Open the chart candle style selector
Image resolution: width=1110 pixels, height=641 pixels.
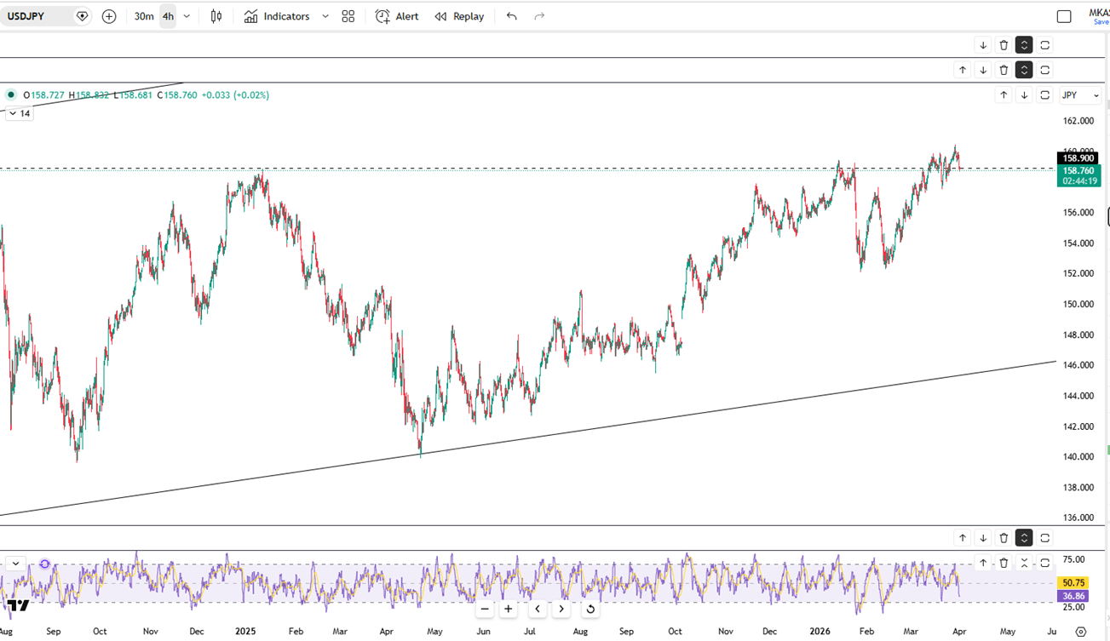[x=216, y=16]
